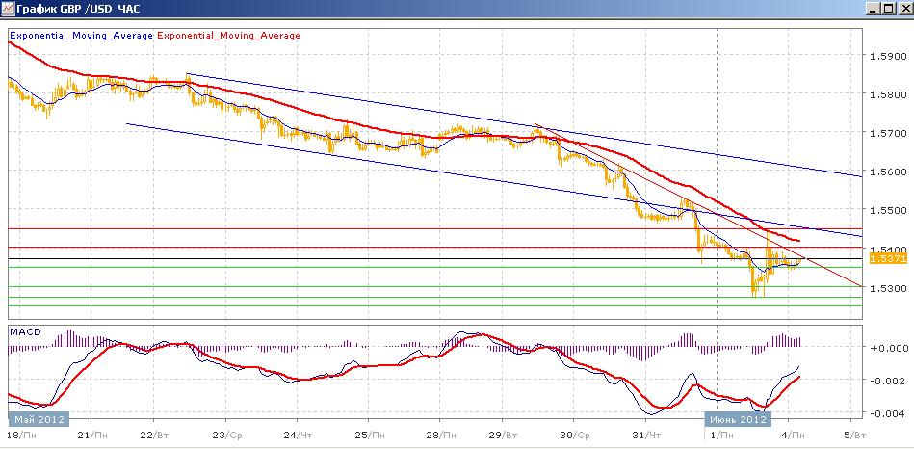Close the GBP/USD chart window

(903, 11)
